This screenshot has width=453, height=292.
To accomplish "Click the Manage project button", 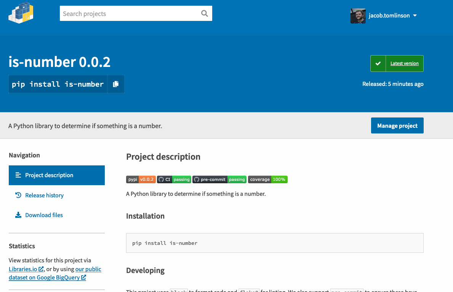I will [397, 125].
